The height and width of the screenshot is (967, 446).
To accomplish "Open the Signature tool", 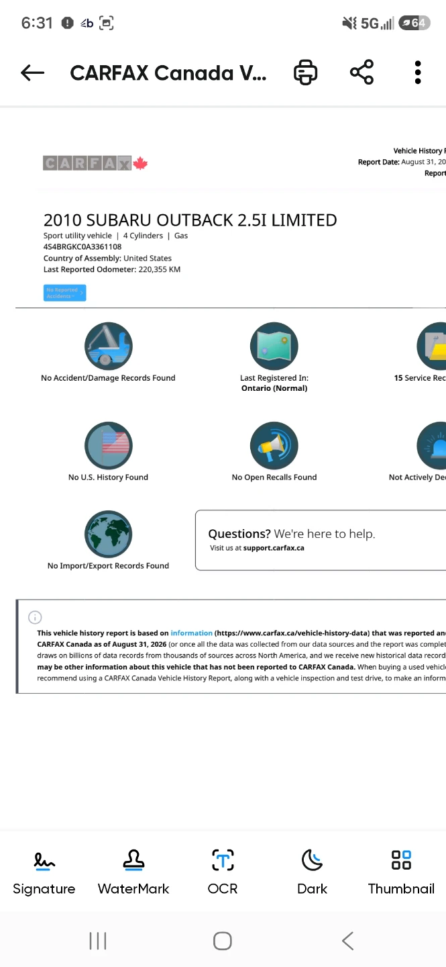I will [44, 873].
